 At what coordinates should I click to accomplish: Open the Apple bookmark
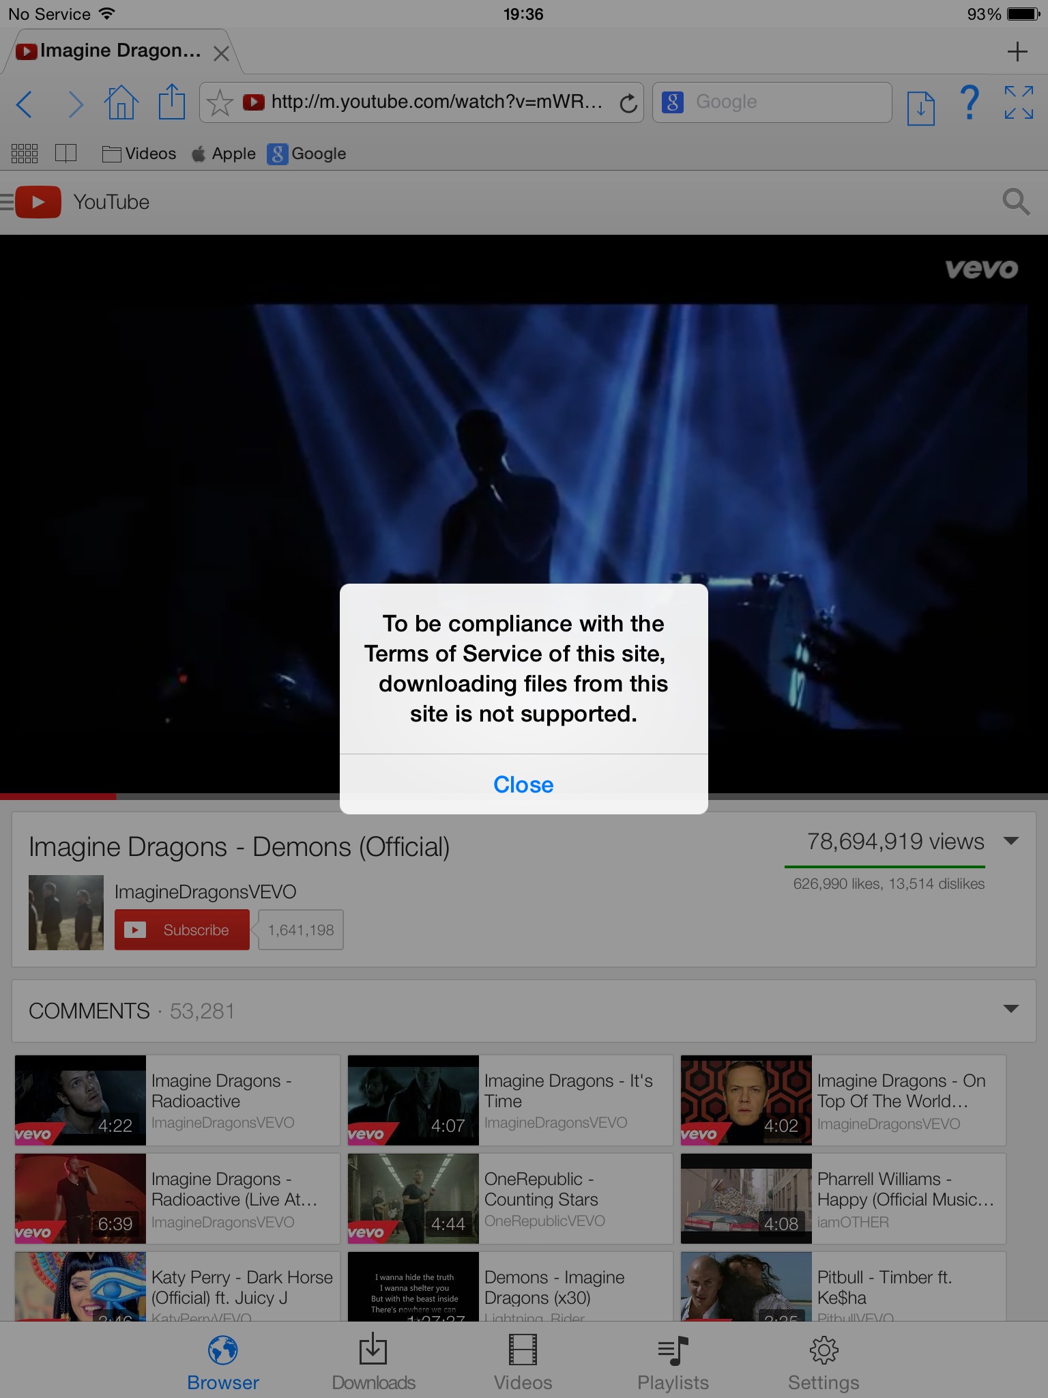click(x=224, y=154)
